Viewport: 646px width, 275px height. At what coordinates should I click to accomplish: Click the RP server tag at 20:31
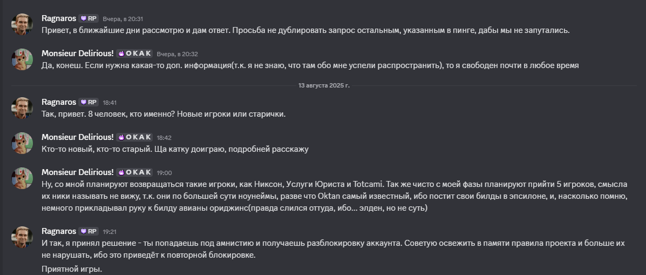coord(89,18)
